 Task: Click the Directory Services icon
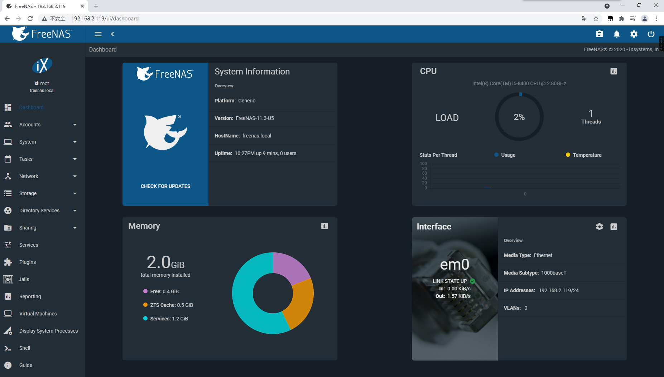coord(8,211)
